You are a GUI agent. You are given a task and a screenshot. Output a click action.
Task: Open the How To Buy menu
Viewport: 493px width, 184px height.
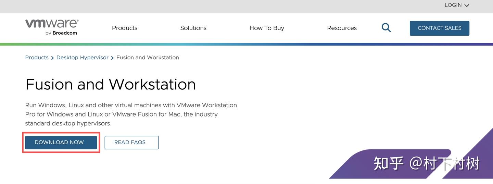tap(267, 28)
